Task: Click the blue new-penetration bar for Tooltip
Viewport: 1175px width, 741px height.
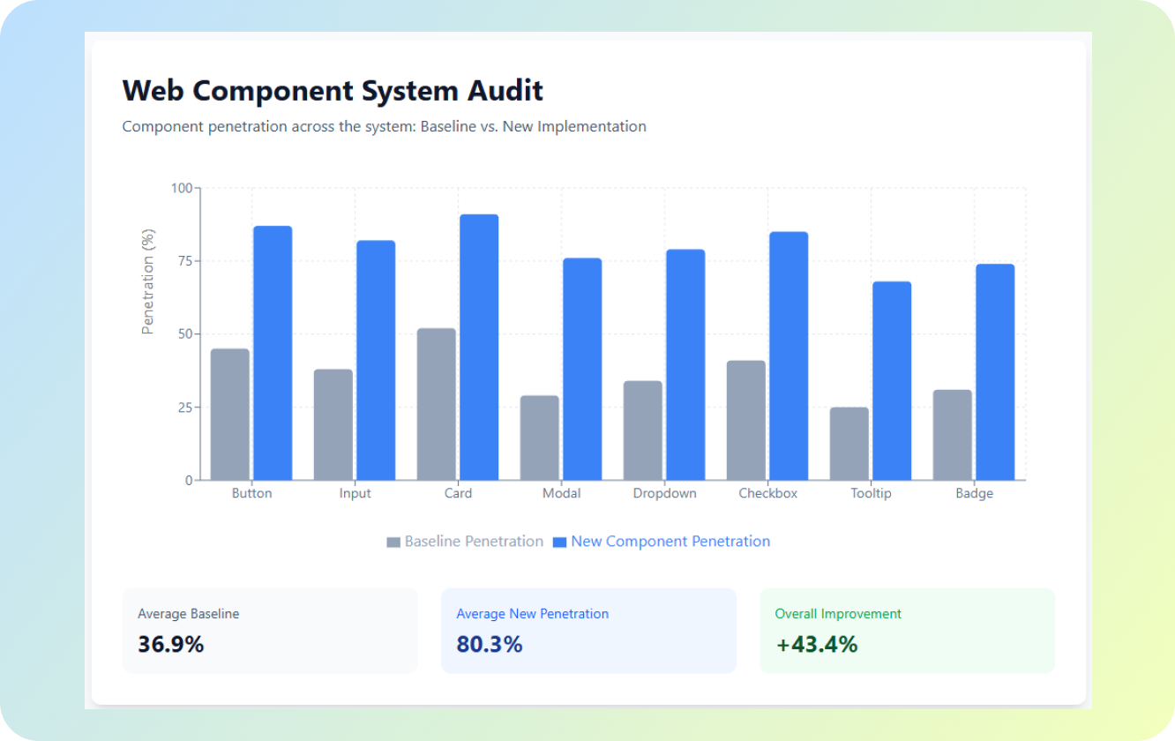Action: pos(892,380)
